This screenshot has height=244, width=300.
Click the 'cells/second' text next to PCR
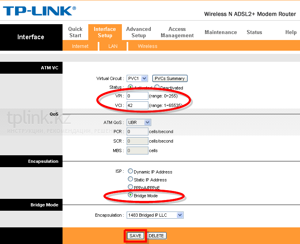coord(161,132)
